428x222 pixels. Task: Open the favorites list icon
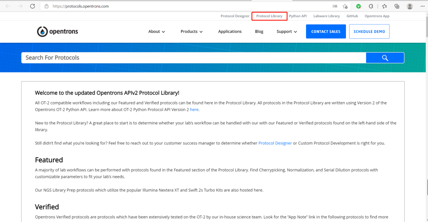coord(384,6)
